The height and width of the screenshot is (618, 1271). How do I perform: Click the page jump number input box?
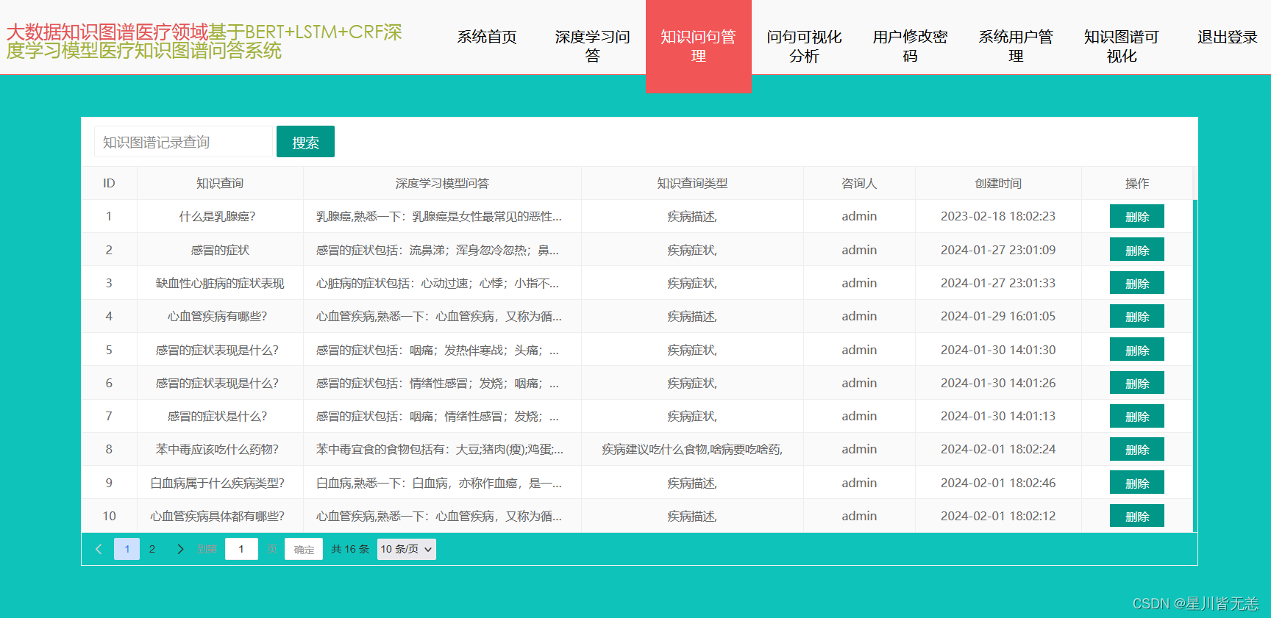click(x=241, y=549)
